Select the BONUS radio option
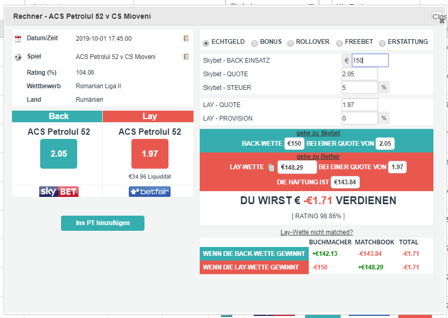Screen dimensions: 448x318 click(255, 43)
